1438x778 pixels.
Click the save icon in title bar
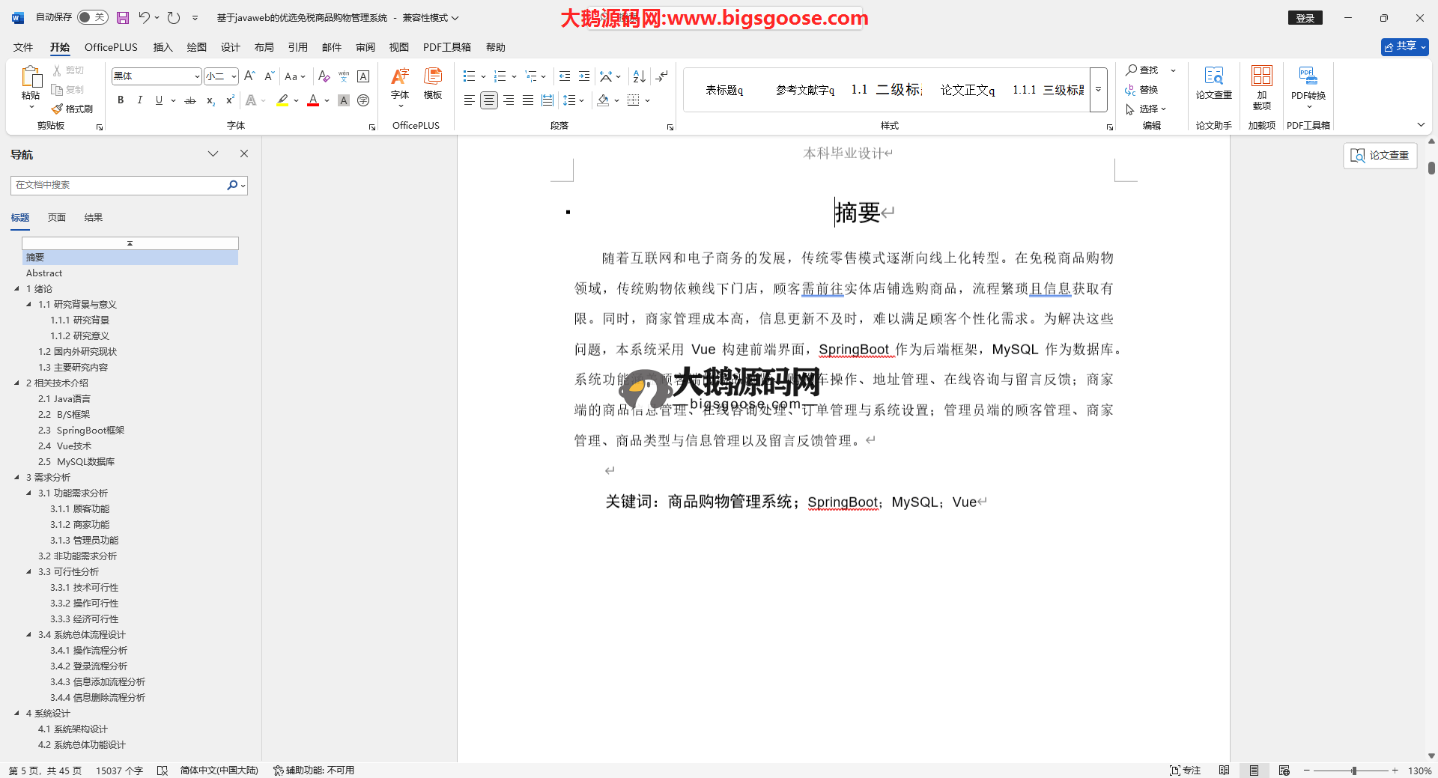click(x=123, y=17)
